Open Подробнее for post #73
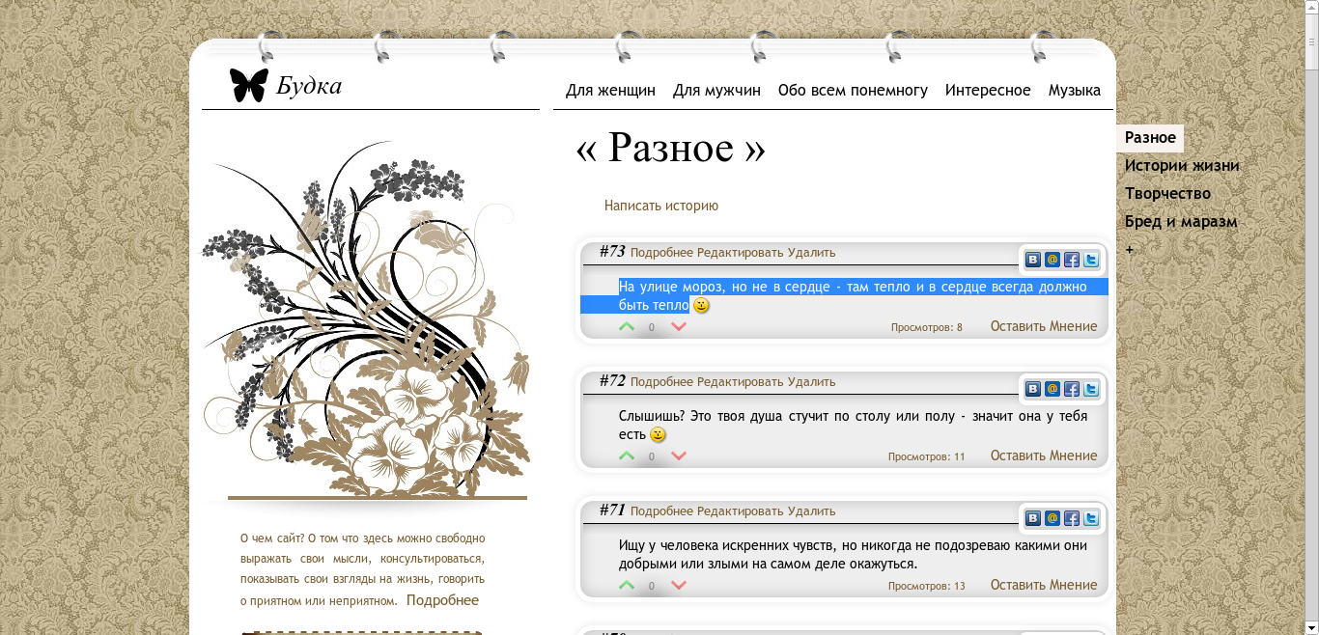 tap(662, 253)
